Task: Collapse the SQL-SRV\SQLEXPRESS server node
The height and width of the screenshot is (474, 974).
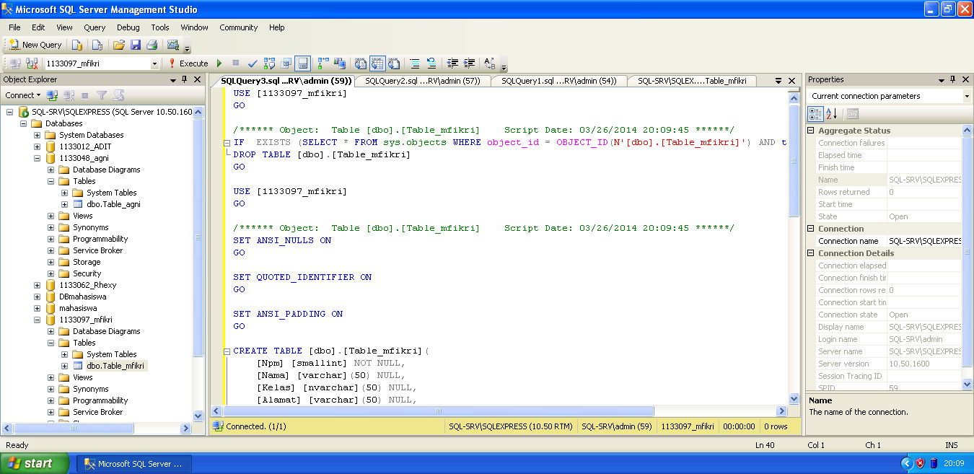Action: pos(9,112)
